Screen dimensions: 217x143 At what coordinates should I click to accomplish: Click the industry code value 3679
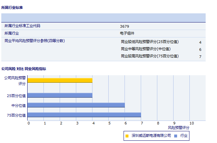click(x=125, y=26)
